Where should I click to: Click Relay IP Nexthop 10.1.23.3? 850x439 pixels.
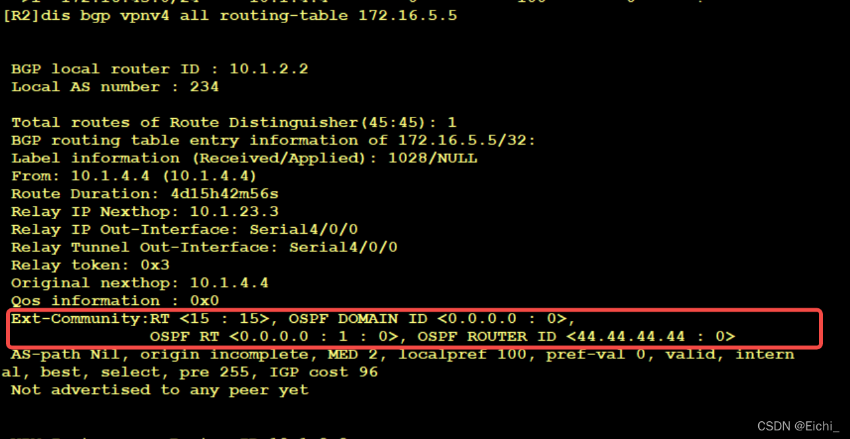145,212
